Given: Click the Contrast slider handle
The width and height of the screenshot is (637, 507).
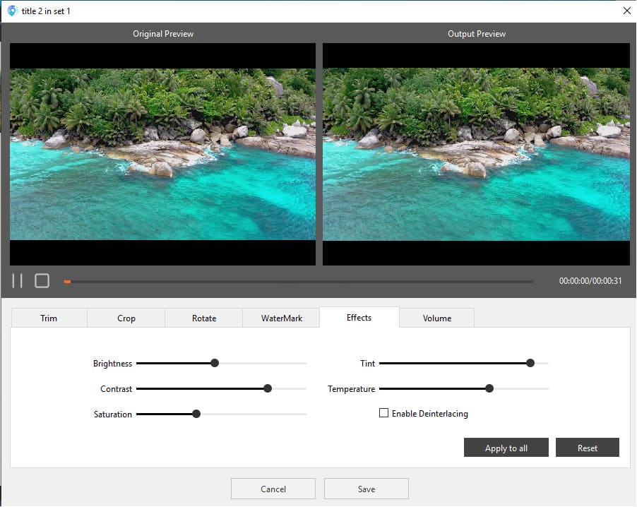Looking at the screenshot, I should (x=268, y=388).
